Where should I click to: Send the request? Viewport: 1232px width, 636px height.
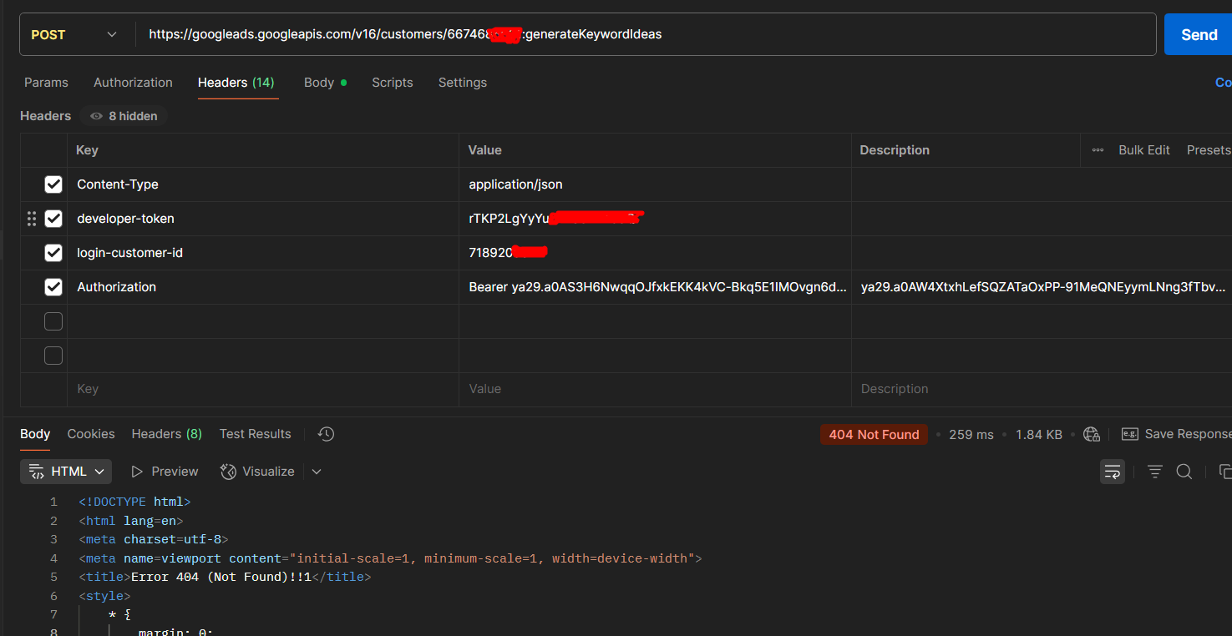point(1199,34)
